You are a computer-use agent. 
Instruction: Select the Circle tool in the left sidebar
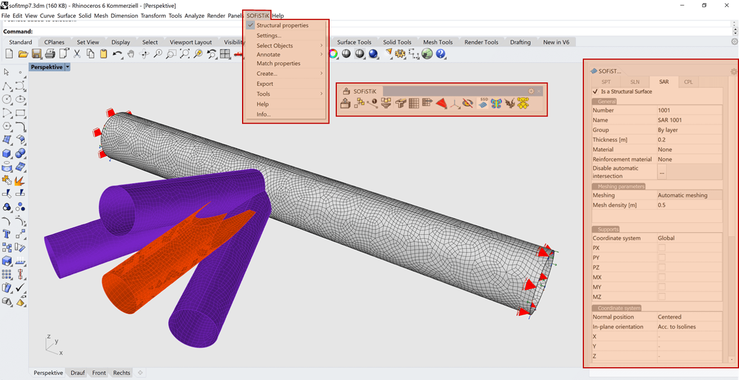point(7,99)
